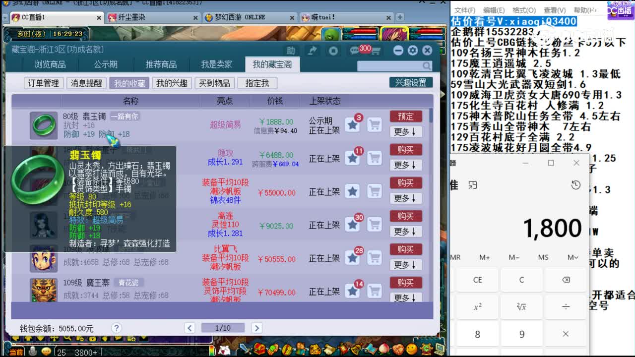This screenshot has height=357, width=635.
Task: Click the 魔王寨 character avatar thumbnail
Action: click(44, 290)
